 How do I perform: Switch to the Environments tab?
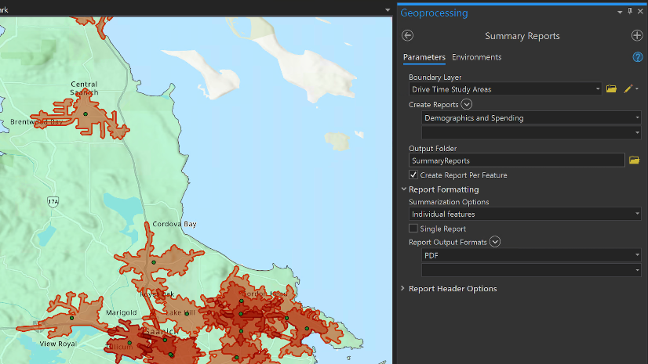pyautogui.click(x=476, y=57)
